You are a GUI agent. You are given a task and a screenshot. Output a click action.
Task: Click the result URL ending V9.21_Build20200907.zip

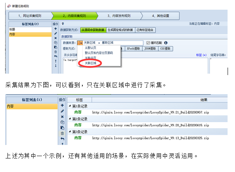tap(151, 112)
